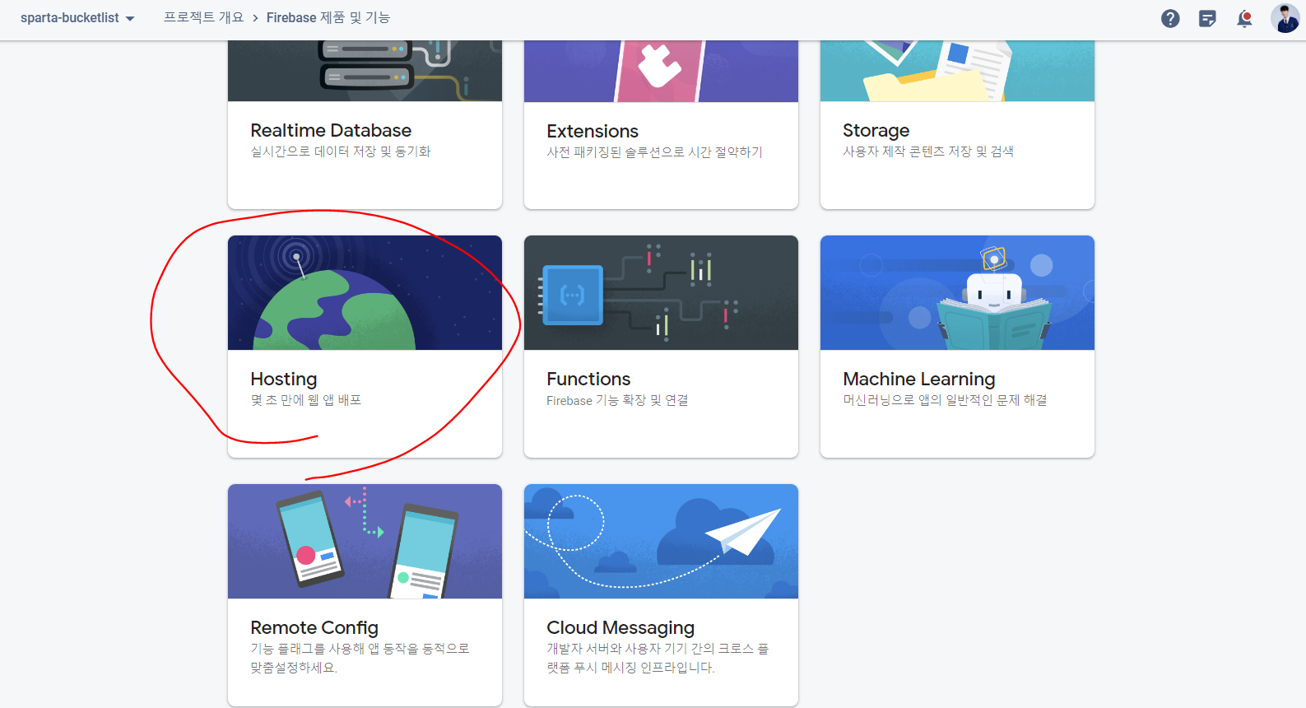1306x708 pixels.
Task: Click the Cloud Messaging paper plane illustration
Action: [x=661, y=542]
